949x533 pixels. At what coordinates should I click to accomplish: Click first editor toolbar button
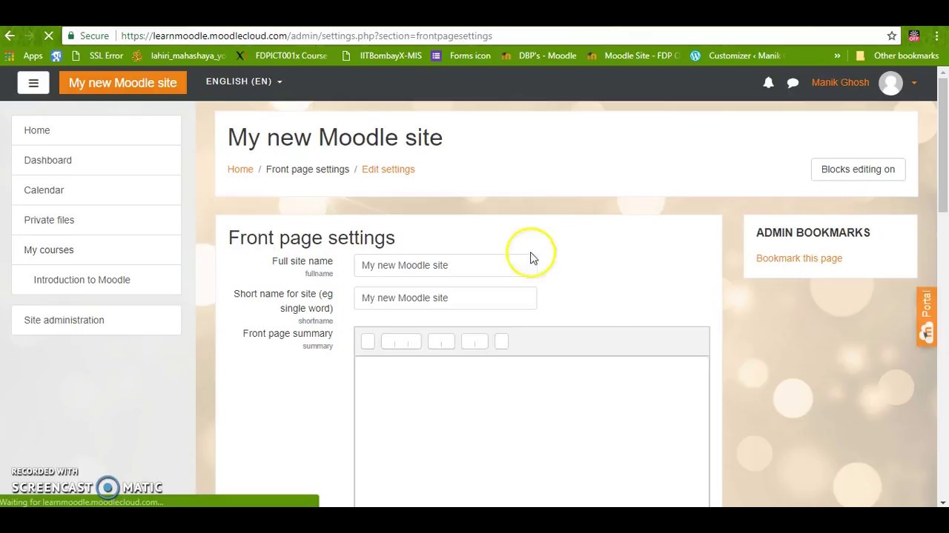pos(368,341)
